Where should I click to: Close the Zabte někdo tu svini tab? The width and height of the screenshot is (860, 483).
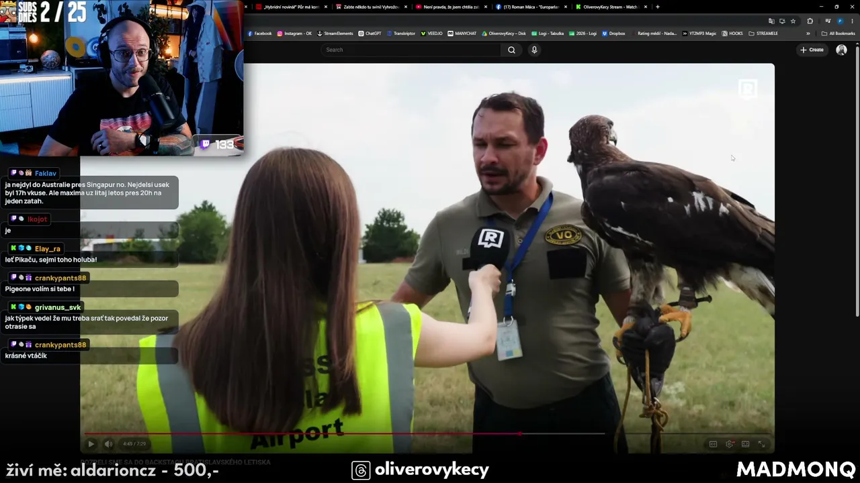405,7
